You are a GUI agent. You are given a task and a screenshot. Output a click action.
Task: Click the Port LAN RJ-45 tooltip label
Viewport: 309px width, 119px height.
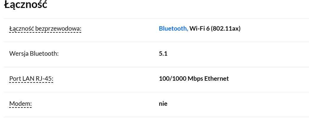[31, 79]
